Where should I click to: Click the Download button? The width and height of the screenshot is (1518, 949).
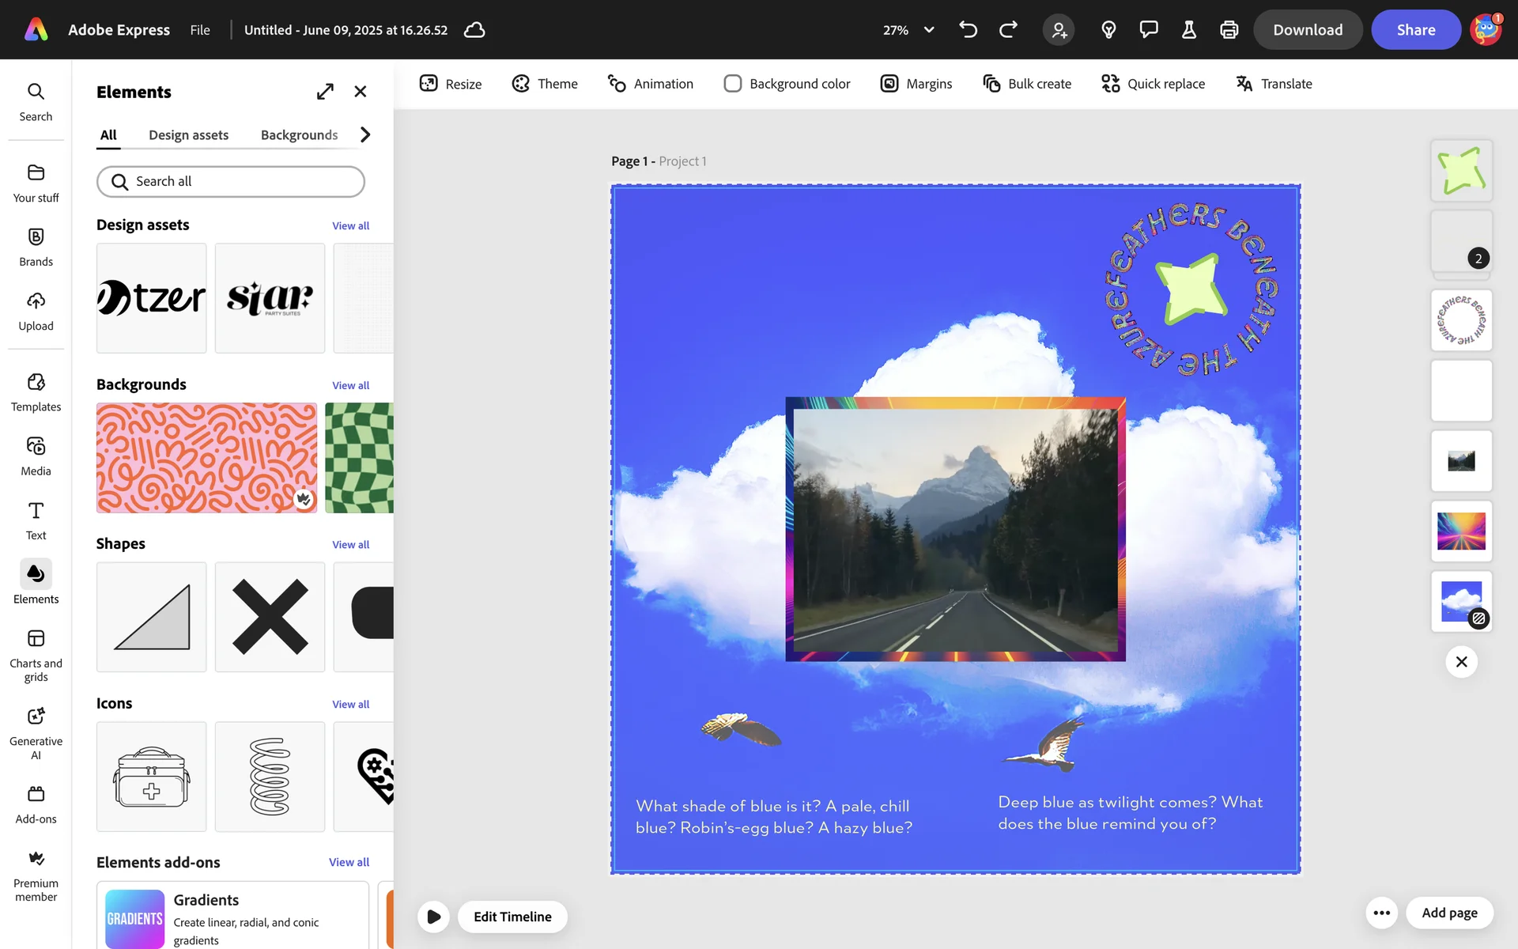pyautogui.click(x=1307, y=30)
